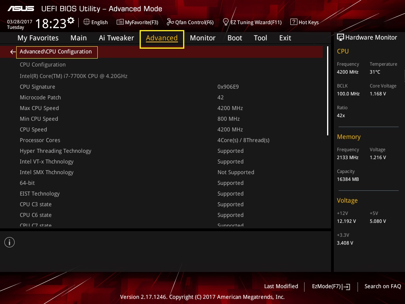Click the back arrow beside Advanced\CPU Configuration
The width and height of the screenshot is (405, 304).
(x=13, y=52)
